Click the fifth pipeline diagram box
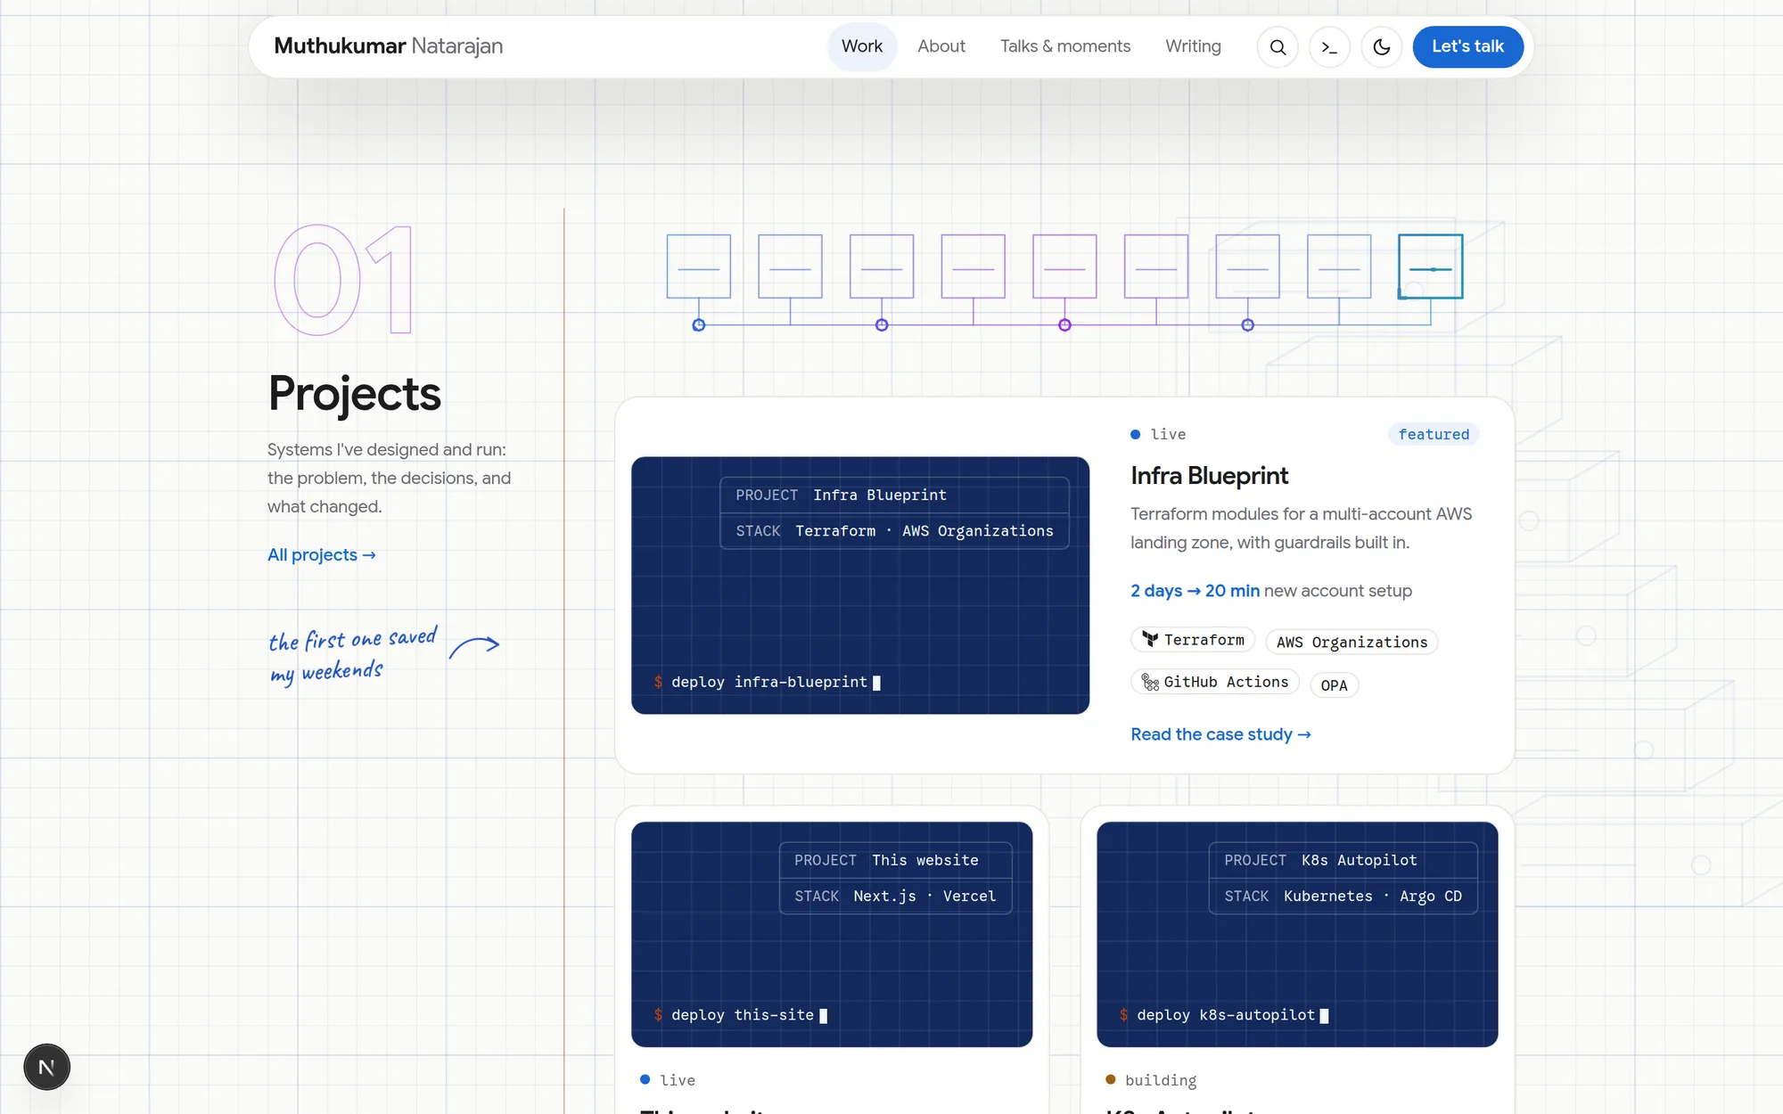This screenshot has width=1783, height=1114. coord(1064,266)
